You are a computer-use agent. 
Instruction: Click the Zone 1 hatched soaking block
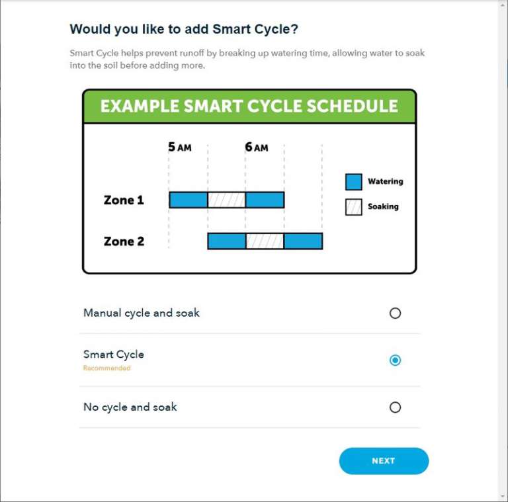tap(227, 200)
